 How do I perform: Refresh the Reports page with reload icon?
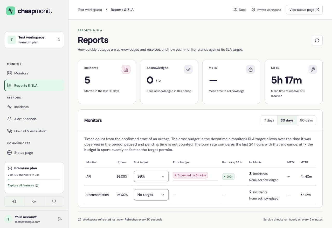(317, 40)
